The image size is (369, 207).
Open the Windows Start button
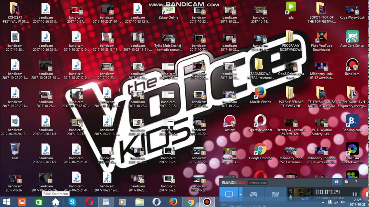coord(6,202)
